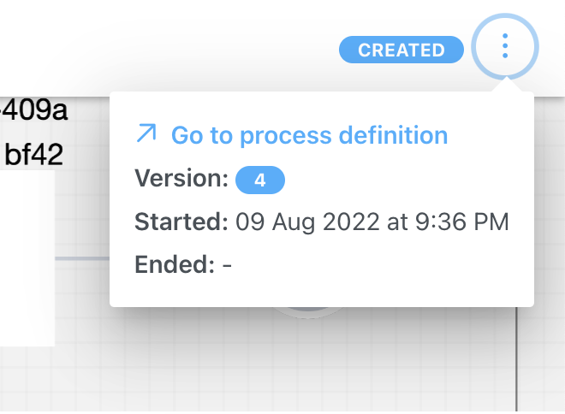Select the 09 Aug 2022 start date
This screenshot has width=565, height=414.
307,222
